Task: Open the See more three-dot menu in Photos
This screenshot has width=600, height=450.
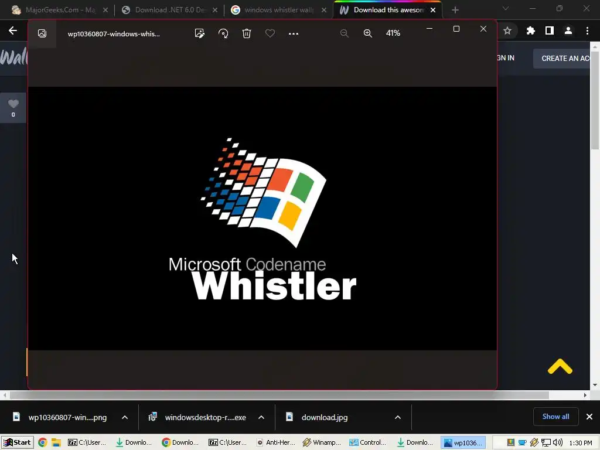Action: pyautogui.click(x=294, y=33)
